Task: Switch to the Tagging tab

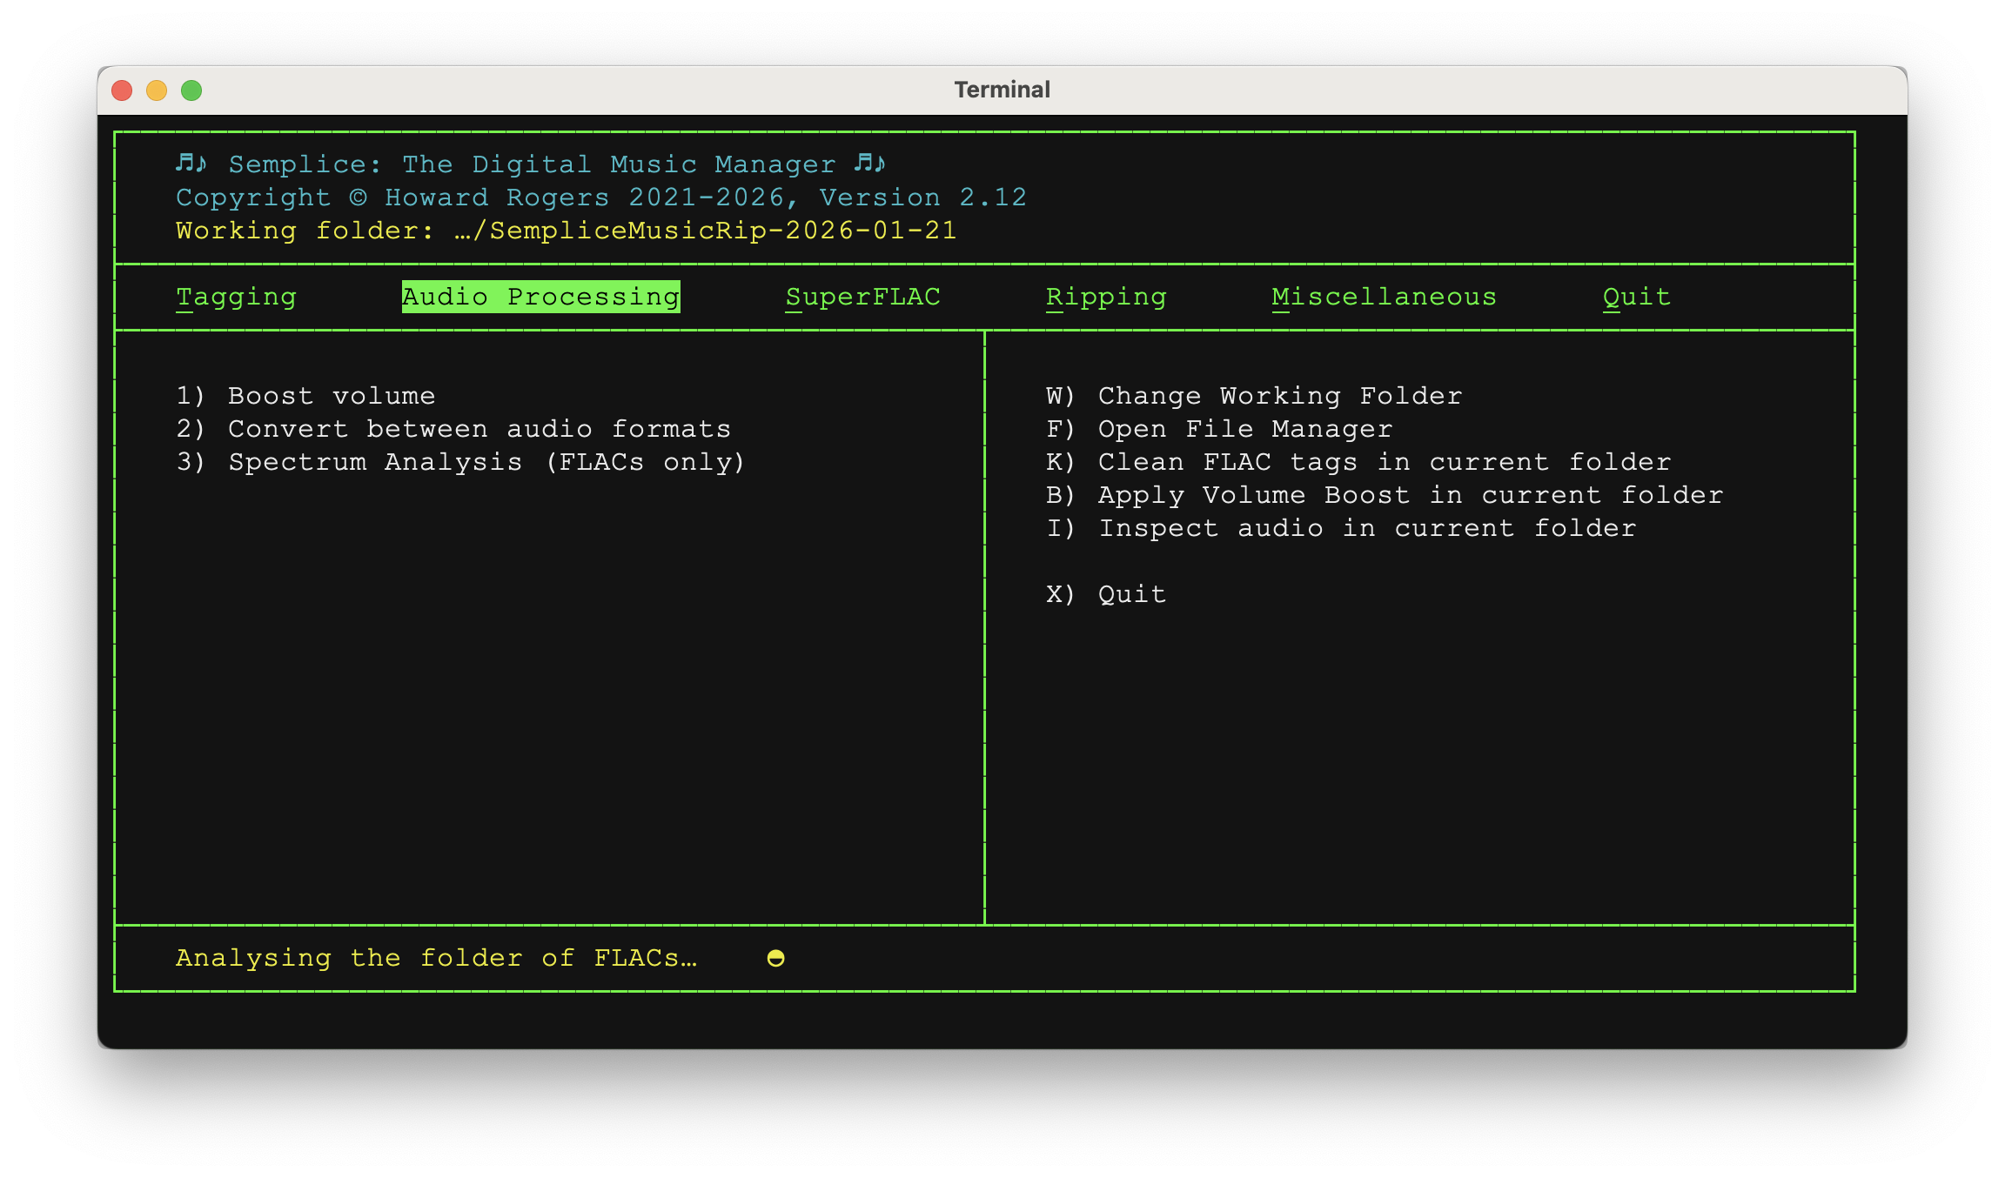Action: 236,297
